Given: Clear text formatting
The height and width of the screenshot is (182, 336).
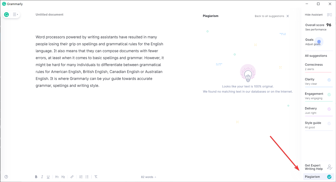Looking at the screenshot, I should [96, 177].
